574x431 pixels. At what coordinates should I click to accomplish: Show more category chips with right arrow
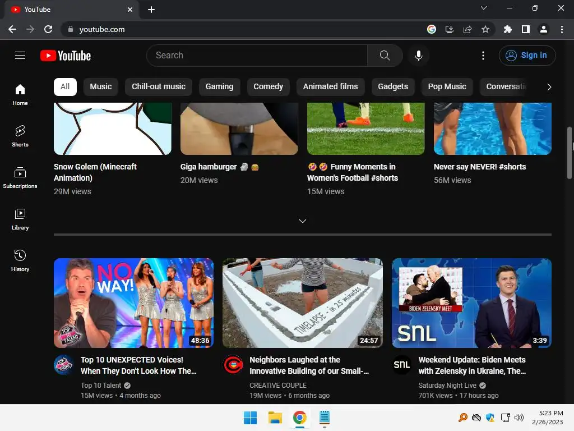click(549, 87)
